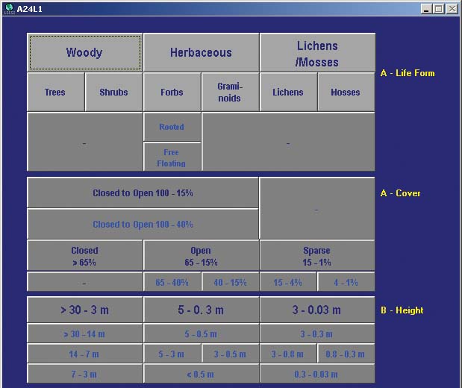The image size is (462, 388).
Task: Choose the Free Floating option
Action: coord(172,157)
